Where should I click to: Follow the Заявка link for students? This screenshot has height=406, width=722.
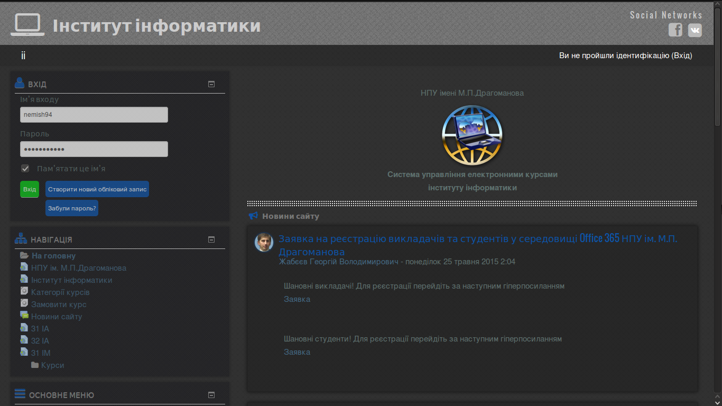(297, 352)
